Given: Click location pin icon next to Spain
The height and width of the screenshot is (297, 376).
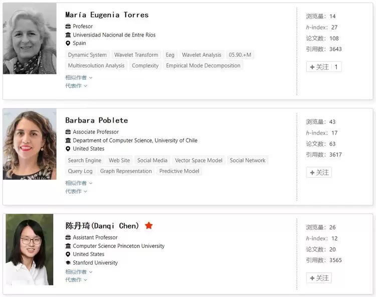Looking at the screenshot, I should coord(68,43).
